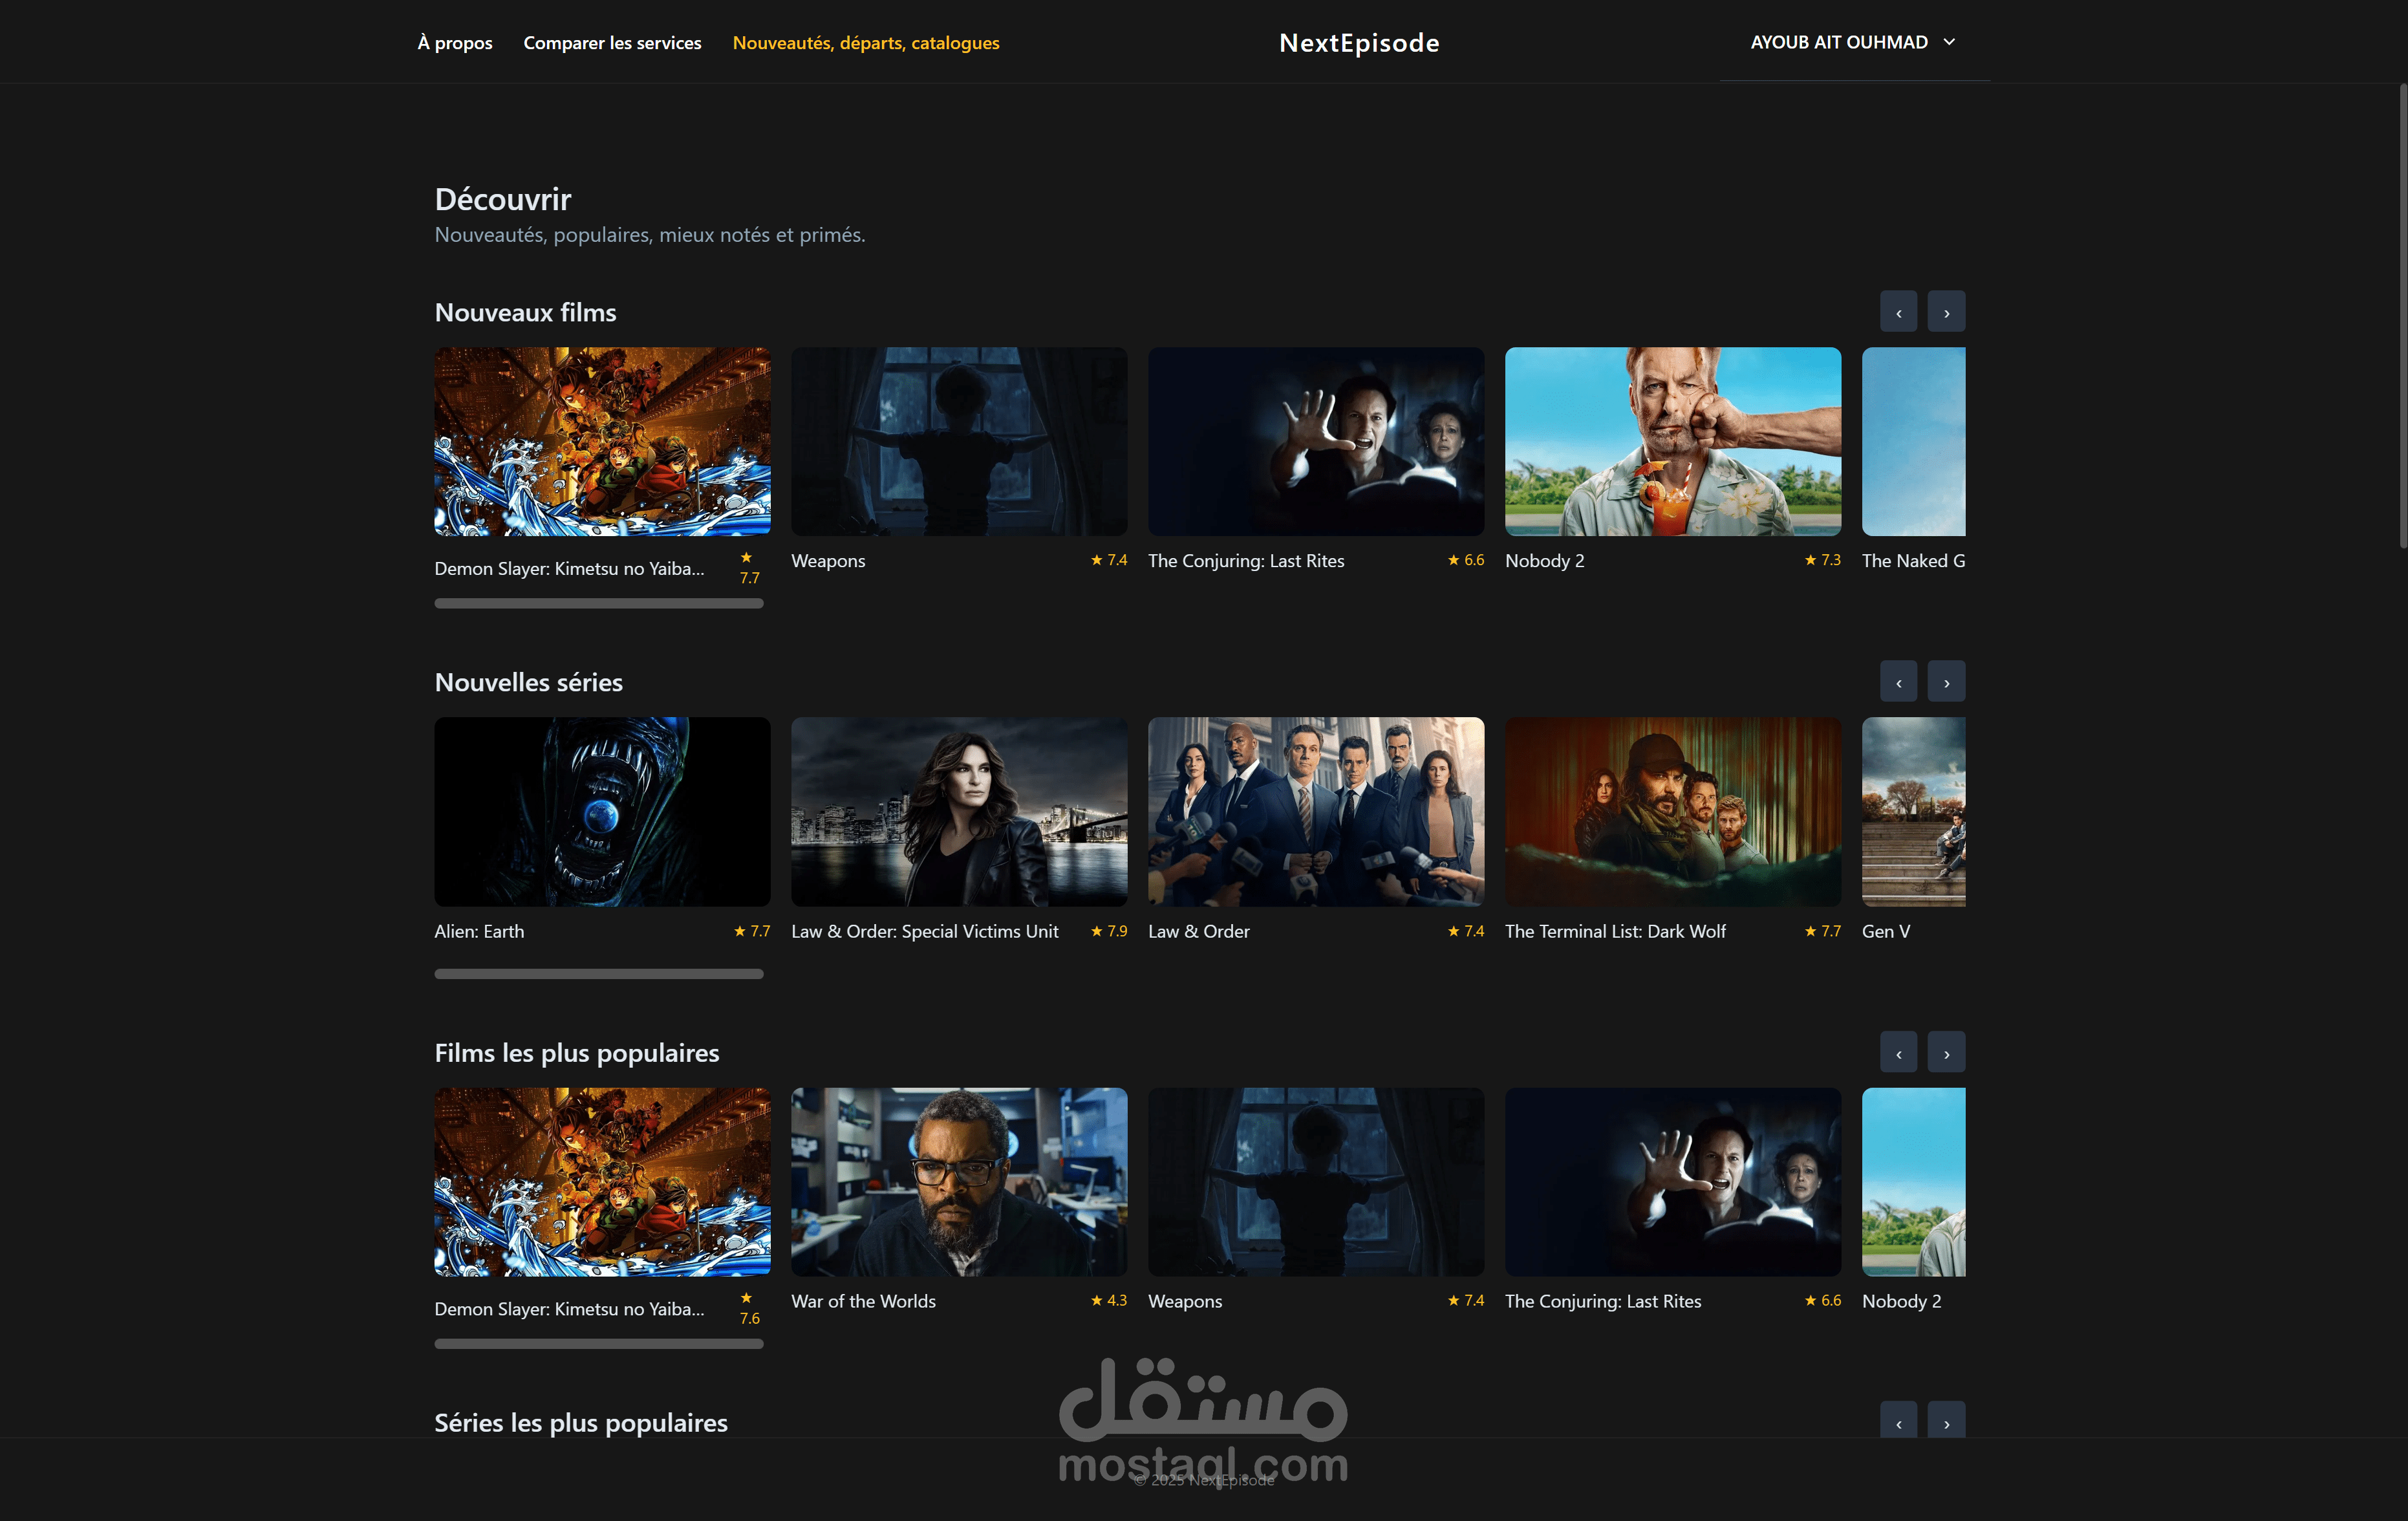Next arrow for Films les plus populaires
This screenshot has width=2408, height=1521.
tap(1946, 1052)
